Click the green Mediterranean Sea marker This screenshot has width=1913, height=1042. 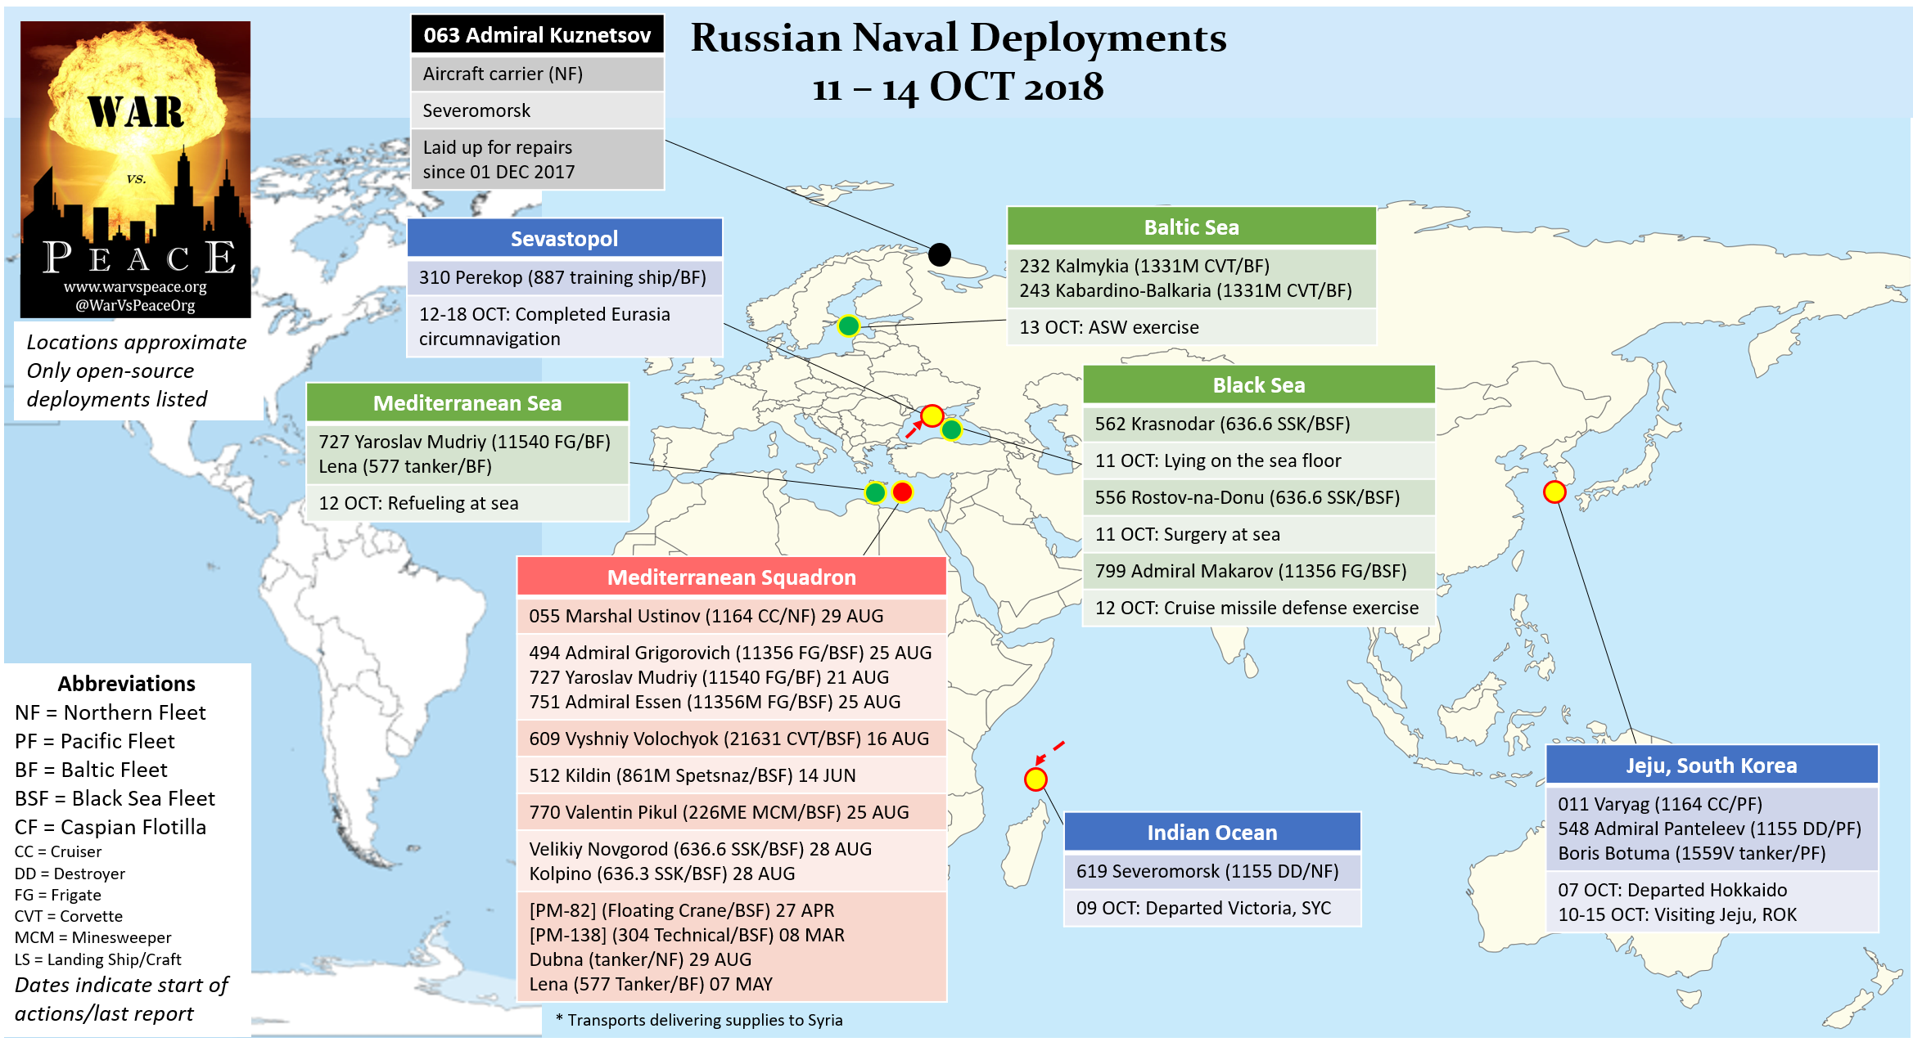click(875, 492)
